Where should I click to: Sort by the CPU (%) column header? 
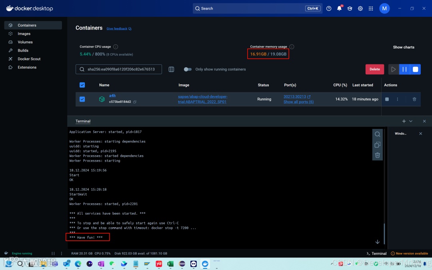point(340,85)
